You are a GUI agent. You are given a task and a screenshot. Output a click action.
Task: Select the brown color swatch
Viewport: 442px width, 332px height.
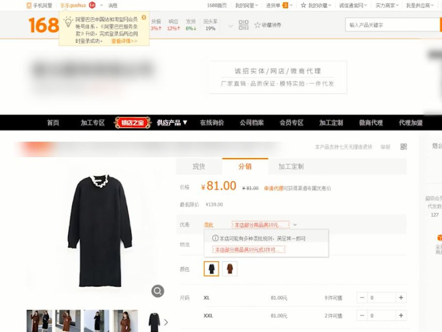coord(229,268)
